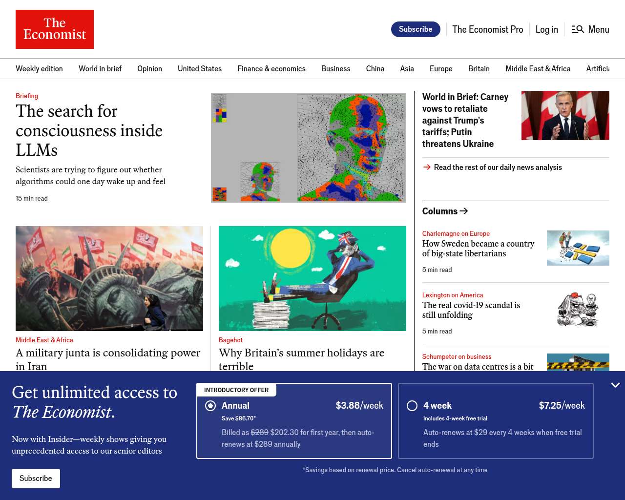Select the 4 week plan radio button
Screen dimensions: 625x500
(412, 406)
